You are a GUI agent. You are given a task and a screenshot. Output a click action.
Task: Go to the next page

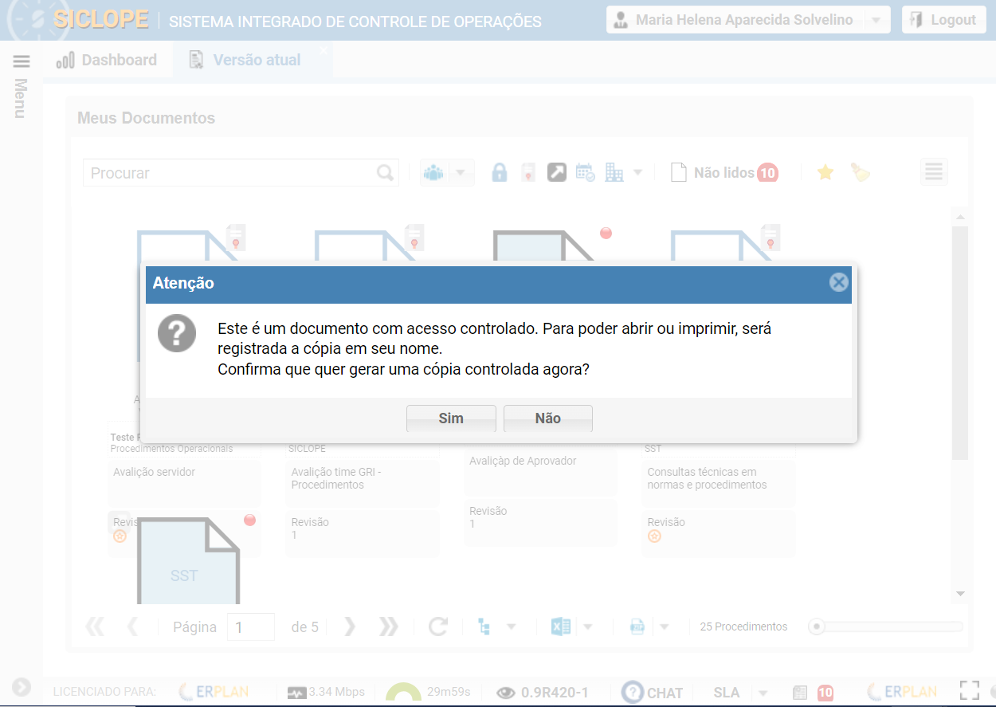coord(350,627)
